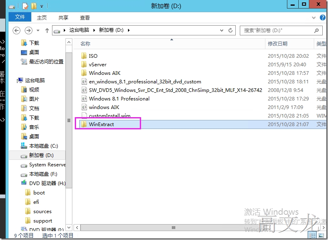Select the Windows AIK folder
The height and width of the screenshot is (240, 328).
pyautogui.click(x=104, y=73)
